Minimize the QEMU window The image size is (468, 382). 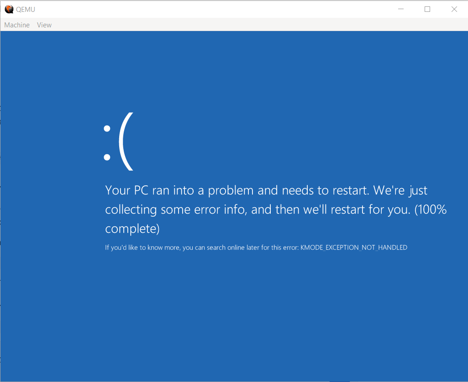coord(401,9)
